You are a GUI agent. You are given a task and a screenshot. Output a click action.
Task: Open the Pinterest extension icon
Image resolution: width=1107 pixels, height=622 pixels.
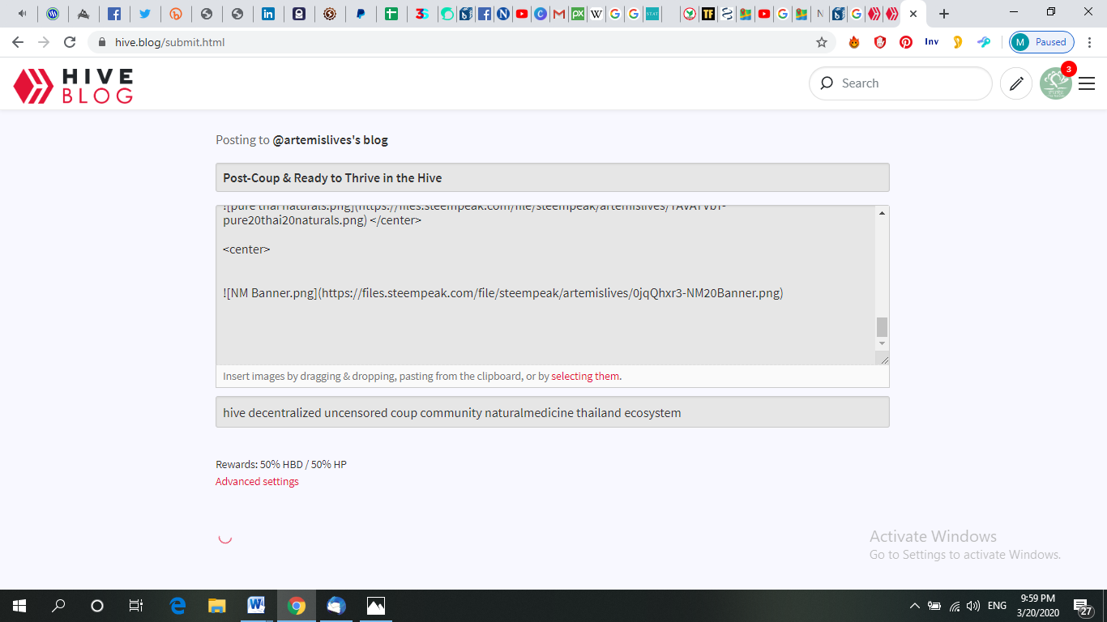point(906,42)
